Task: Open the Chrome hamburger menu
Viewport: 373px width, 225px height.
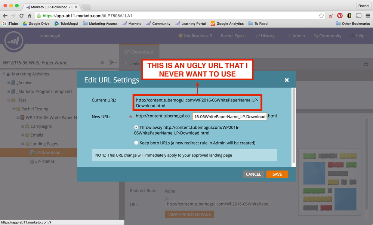Action: pyautogui.click(x=368, y=16)
